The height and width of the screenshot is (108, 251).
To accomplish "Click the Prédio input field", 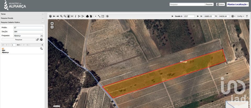I will (28, 28).
